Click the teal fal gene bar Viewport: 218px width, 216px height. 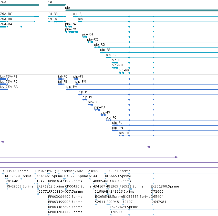tap(57, 5)
